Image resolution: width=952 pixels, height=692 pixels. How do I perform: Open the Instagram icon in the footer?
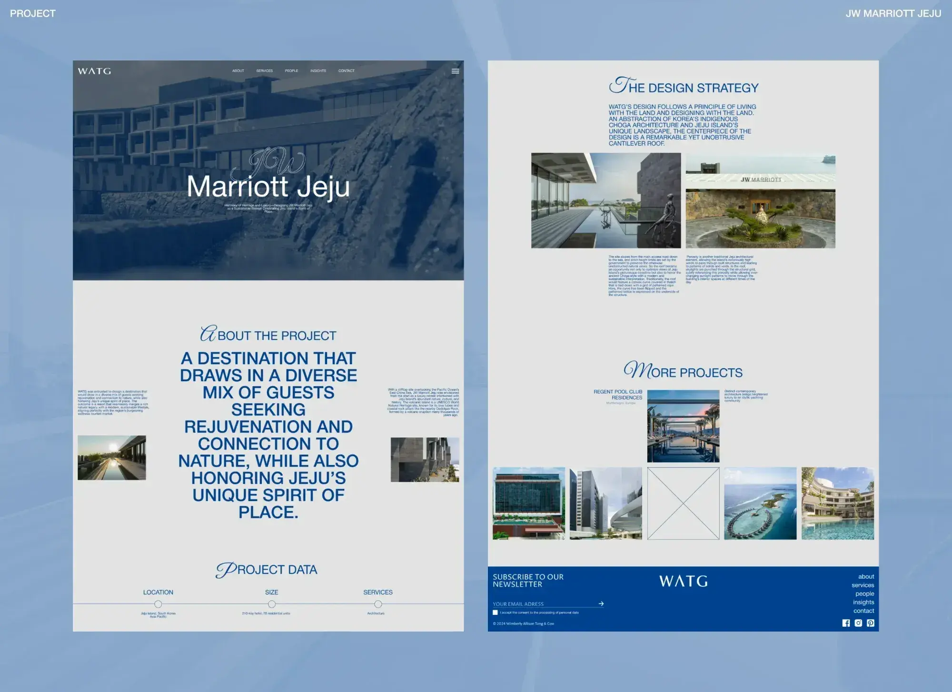(858, 623)
